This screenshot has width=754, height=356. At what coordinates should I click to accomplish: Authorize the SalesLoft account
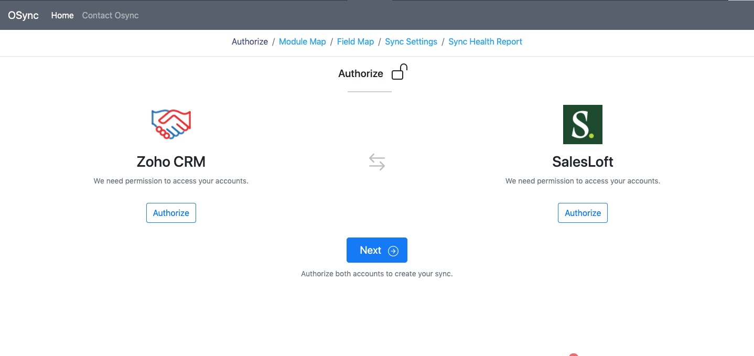(583, 213)
